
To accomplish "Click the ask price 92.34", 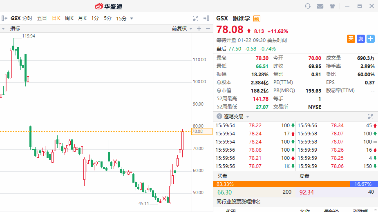I will (306, 192).
